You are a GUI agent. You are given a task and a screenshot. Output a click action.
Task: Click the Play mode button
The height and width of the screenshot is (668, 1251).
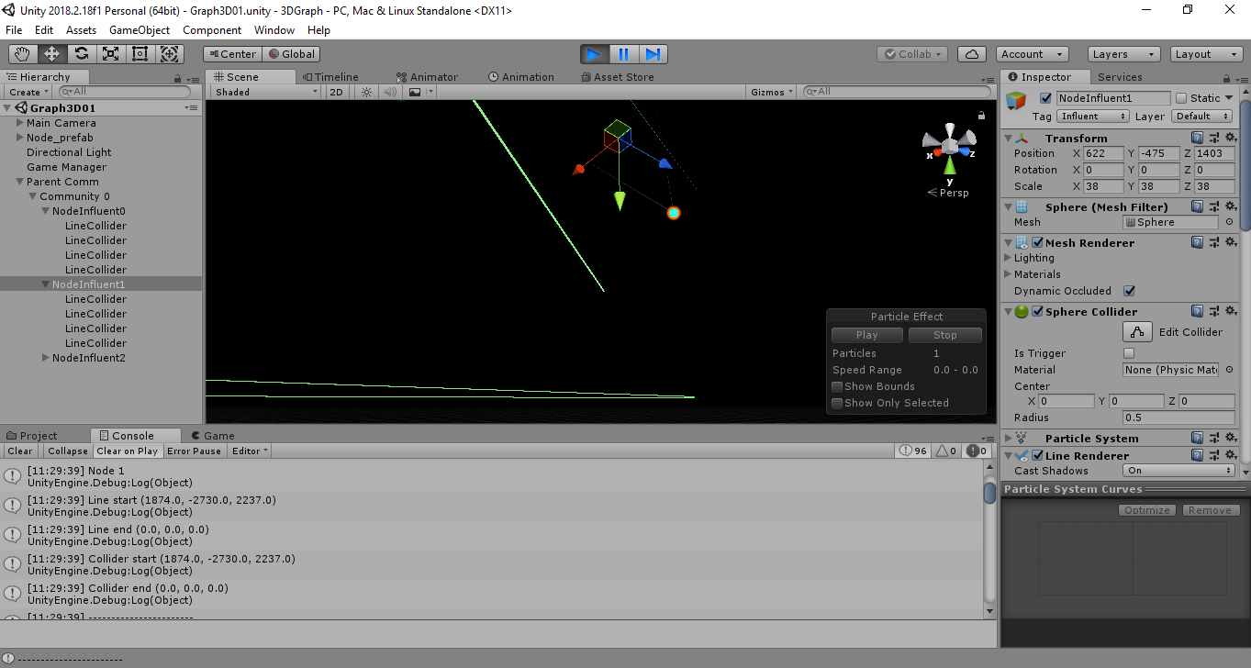594,54
